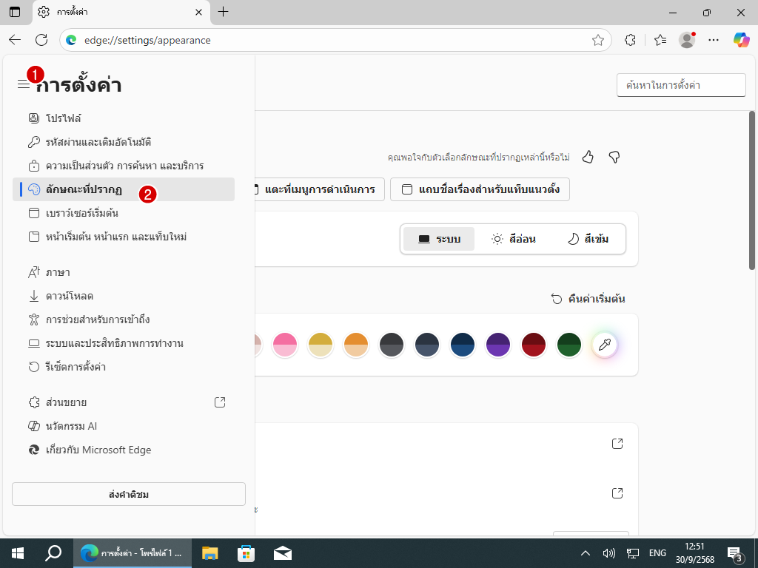Screen dimensions: 758x568
Task: Collapse the settings hamburger menu
Action: click(x=24, y=84)
